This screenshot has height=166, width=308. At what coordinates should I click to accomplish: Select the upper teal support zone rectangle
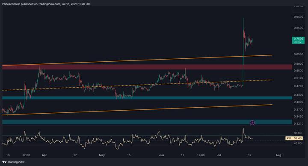147,98
